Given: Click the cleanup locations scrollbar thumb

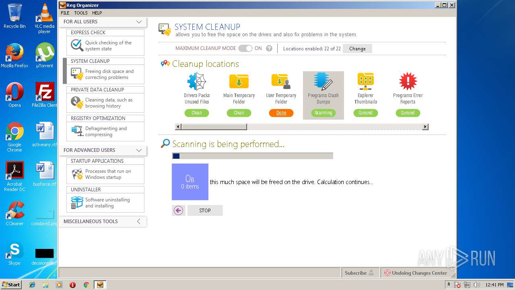Looking at the screenshot, I should point(214,127).
